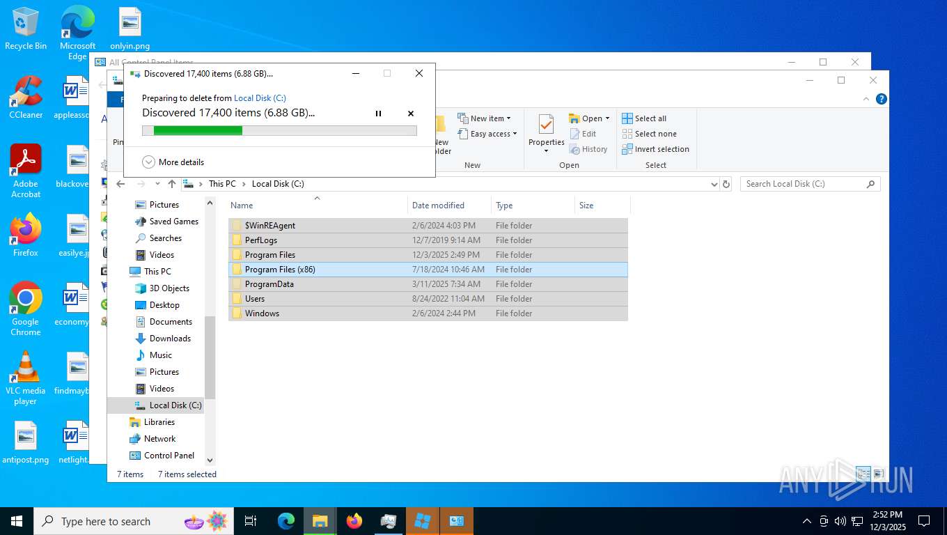Click the Search Local Disk (C:) box
Image resolution: width=947 pixels, height=535 pixels.
coord(810,184)
